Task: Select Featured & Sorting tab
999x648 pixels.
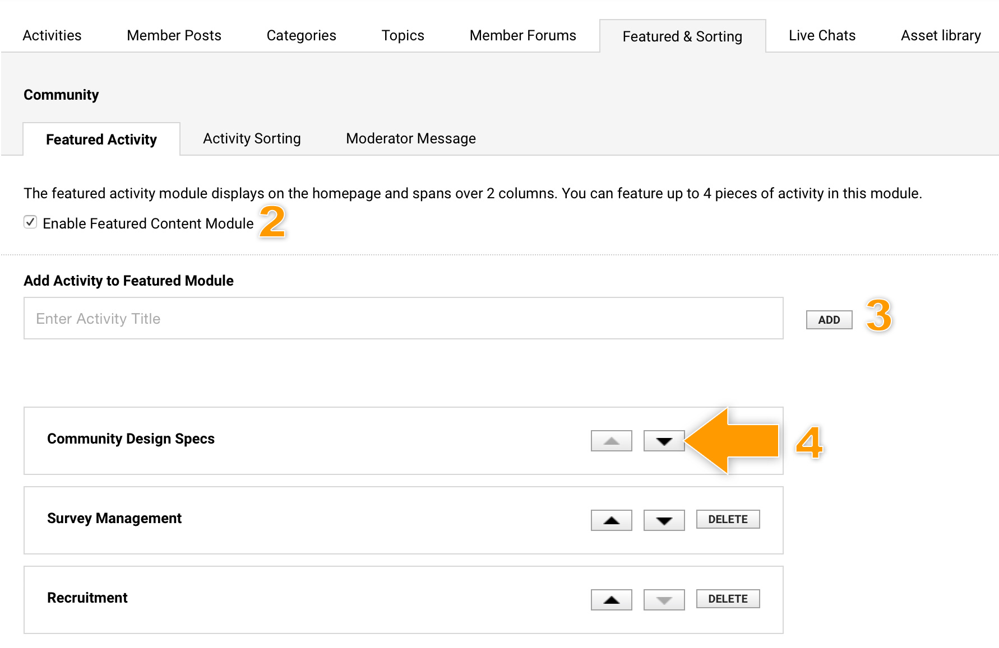Action: (682, 36)
